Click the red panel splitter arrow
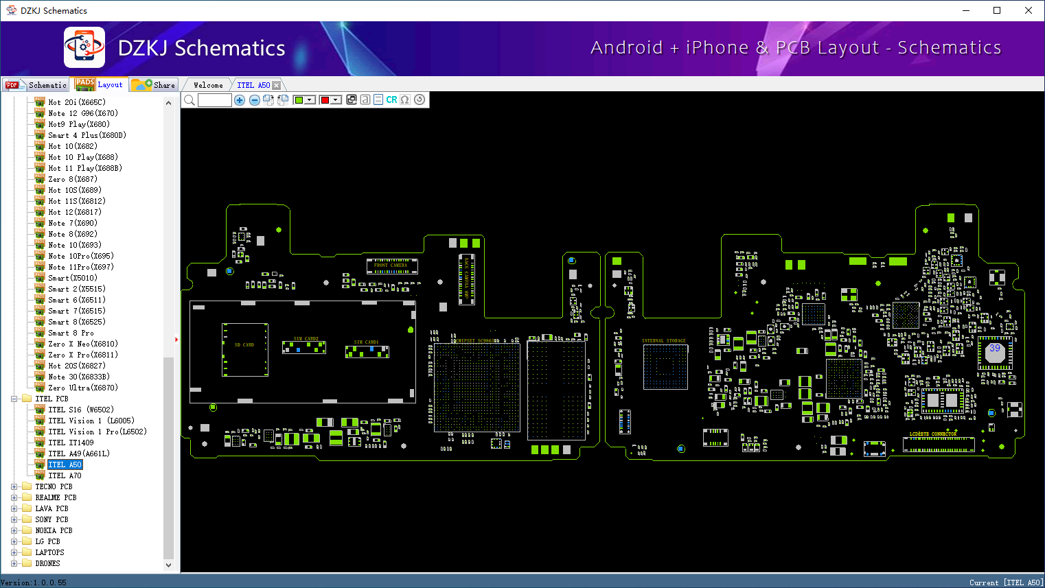 pos(176,339)
